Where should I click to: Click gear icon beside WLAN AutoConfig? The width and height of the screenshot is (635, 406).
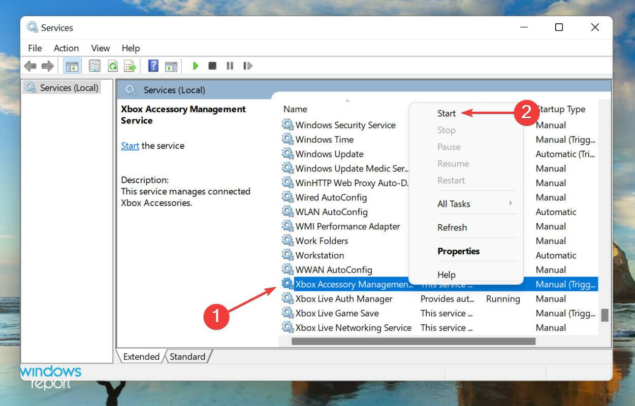[288, 212]
